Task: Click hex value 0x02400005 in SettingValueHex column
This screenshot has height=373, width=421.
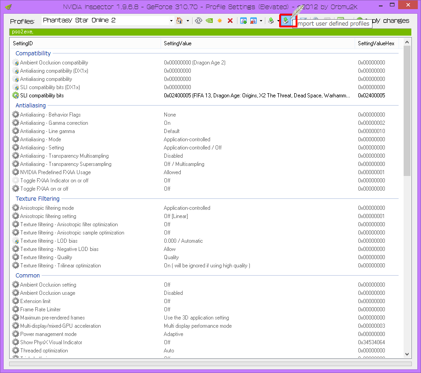Action: [371, 96]
